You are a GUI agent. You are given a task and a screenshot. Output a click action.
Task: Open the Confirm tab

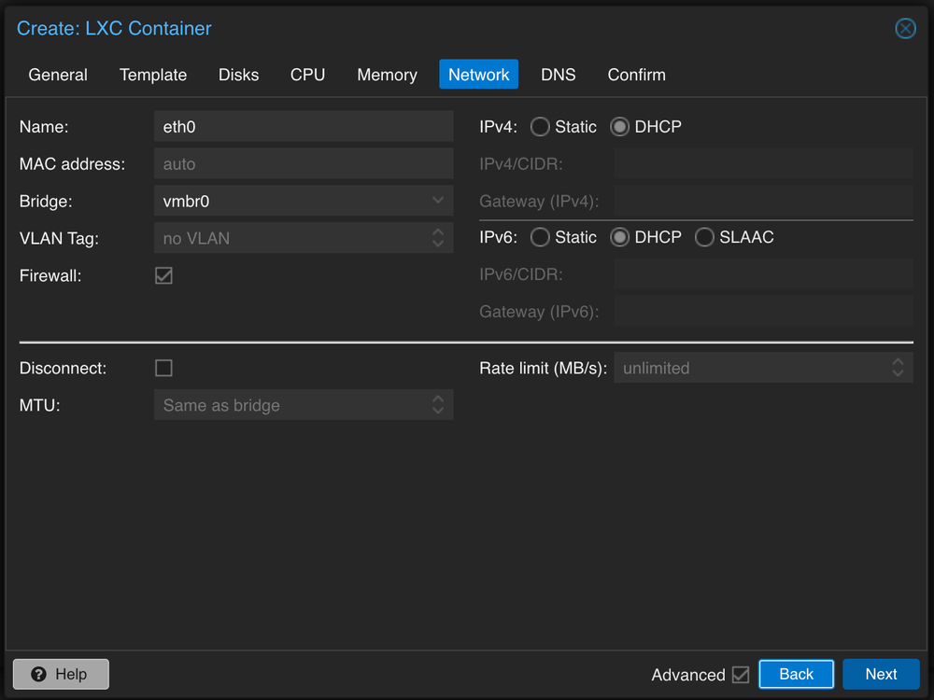(636, 75)
